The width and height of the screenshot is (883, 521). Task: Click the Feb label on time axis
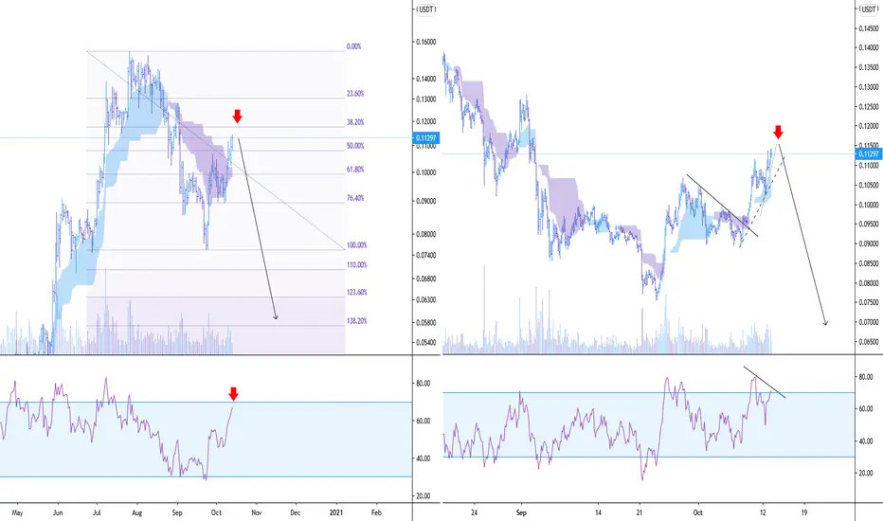pos(377,512)
